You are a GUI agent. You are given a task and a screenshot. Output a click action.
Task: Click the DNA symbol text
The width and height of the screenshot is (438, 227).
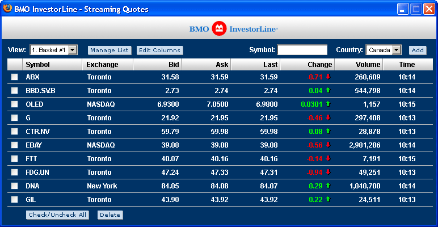[x=33, y=186]
